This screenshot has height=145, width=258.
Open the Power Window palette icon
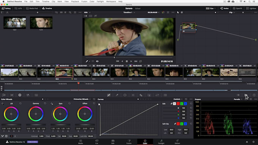[125, 95]
